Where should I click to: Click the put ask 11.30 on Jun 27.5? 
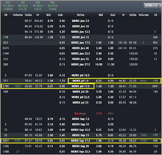111,64
